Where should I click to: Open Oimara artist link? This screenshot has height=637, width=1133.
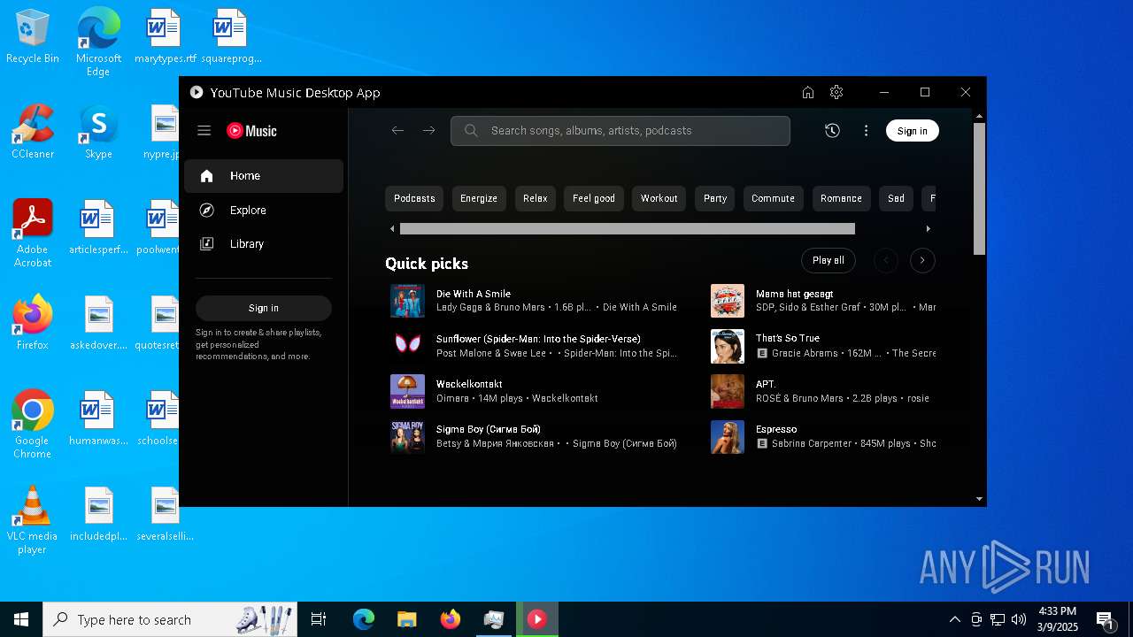click(452, 398)
